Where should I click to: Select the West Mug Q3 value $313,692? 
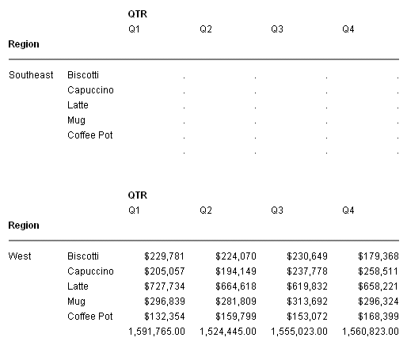coord(307,301)
